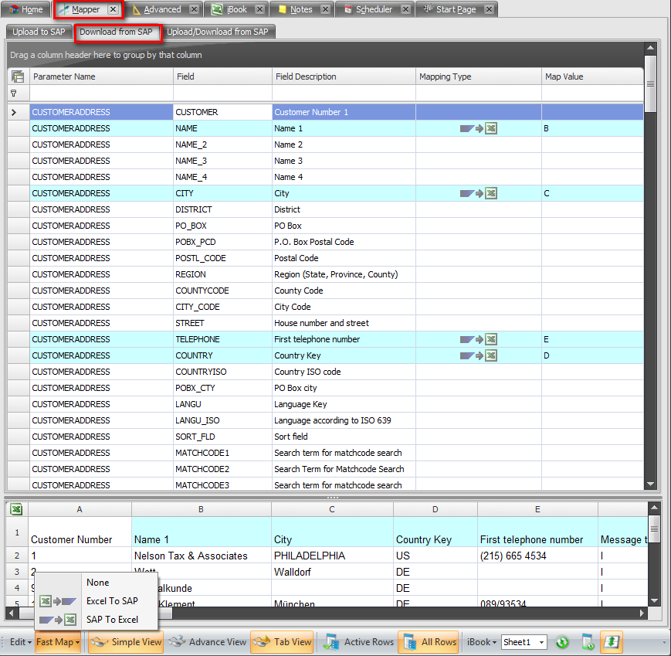Click the column chooser icon in grid header
The image size is (671, 656).
(18, 76)
